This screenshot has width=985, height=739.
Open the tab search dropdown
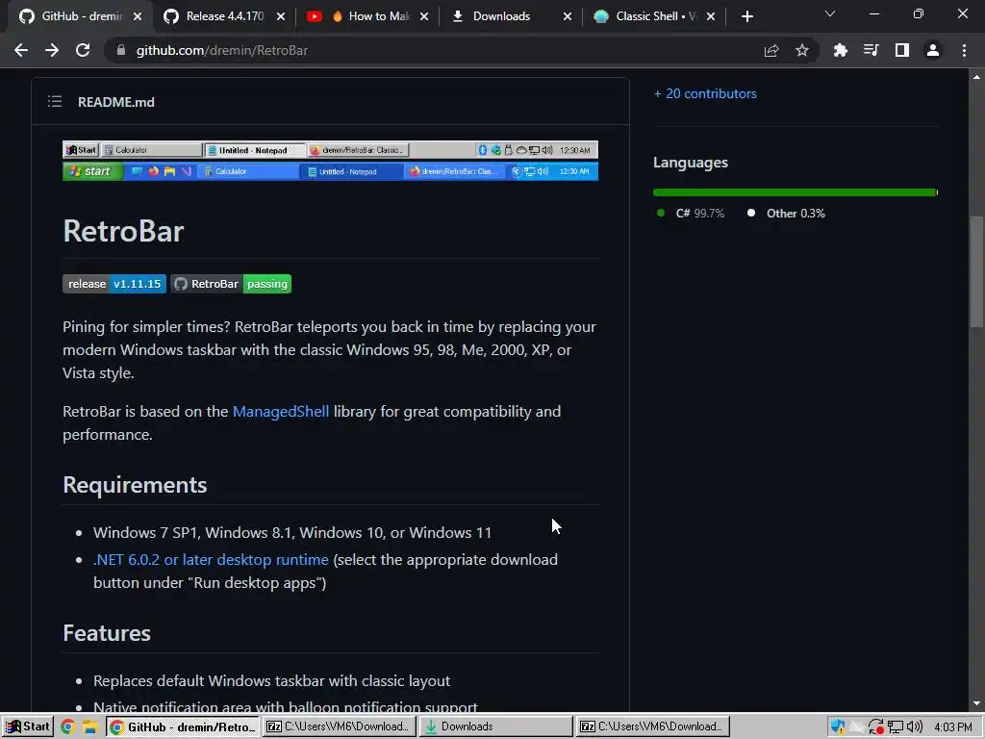click(x=830, y=13)
